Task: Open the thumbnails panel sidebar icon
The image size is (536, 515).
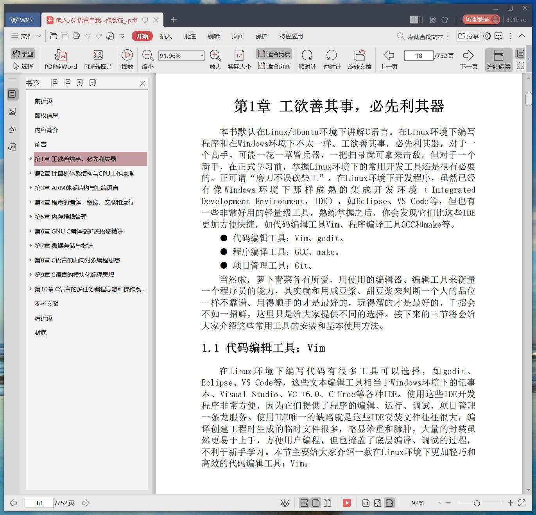Action: 12,112
